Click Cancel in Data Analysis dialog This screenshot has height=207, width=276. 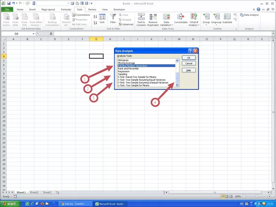[189, 63]
